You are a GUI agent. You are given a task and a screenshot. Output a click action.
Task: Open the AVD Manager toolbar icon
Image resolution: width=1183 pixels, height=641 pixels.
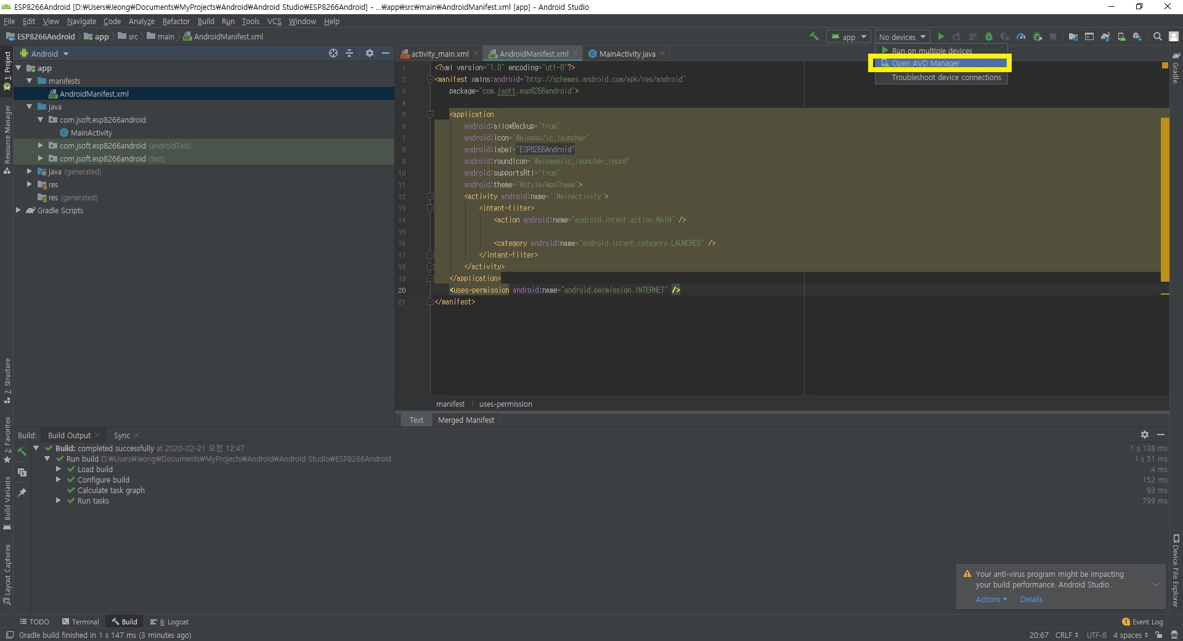1121,37
